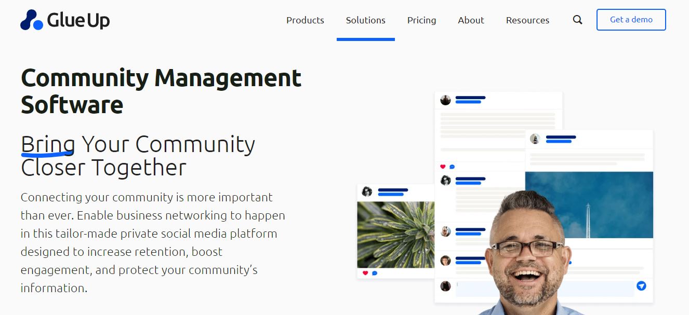Viewport: 689px width, 315px height.
Task: Click avatar on the plant photo post
Action: tap(367, 191)
